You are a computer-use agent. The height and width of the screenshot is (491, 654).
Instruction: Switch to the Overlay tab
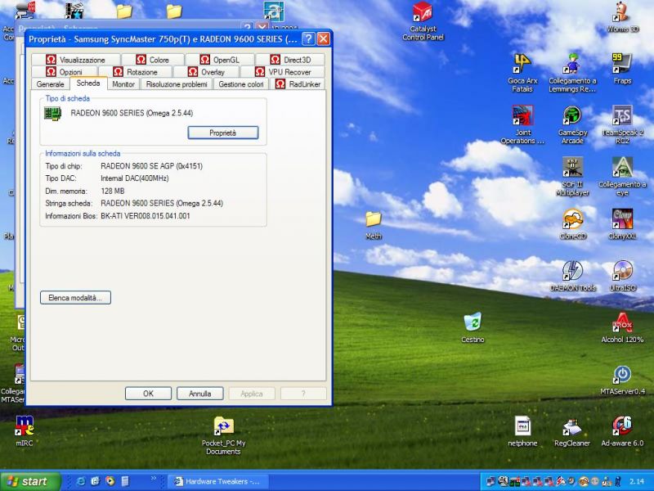pyautogui.click(x=207, y=72)
